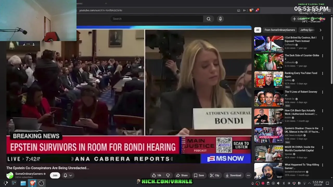Viewport: 333px width, 187px height.
Task: Start voice search with the microphone icon
Action: 220,19
